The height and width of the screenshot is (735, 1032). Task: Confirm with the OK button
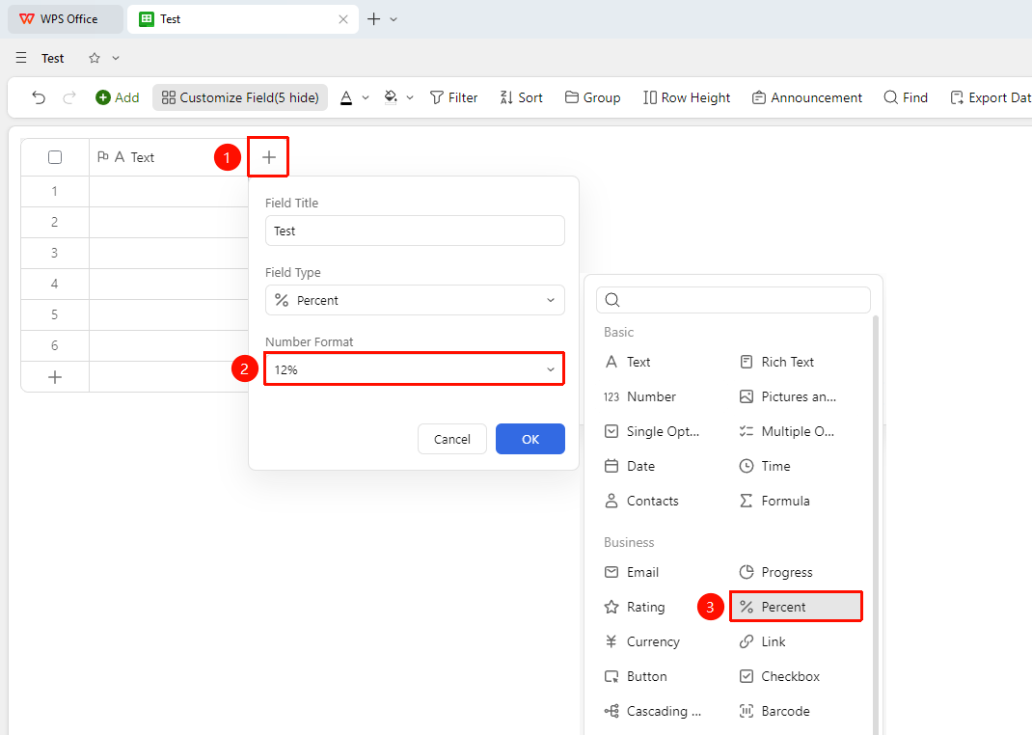(x=530, y=439)
